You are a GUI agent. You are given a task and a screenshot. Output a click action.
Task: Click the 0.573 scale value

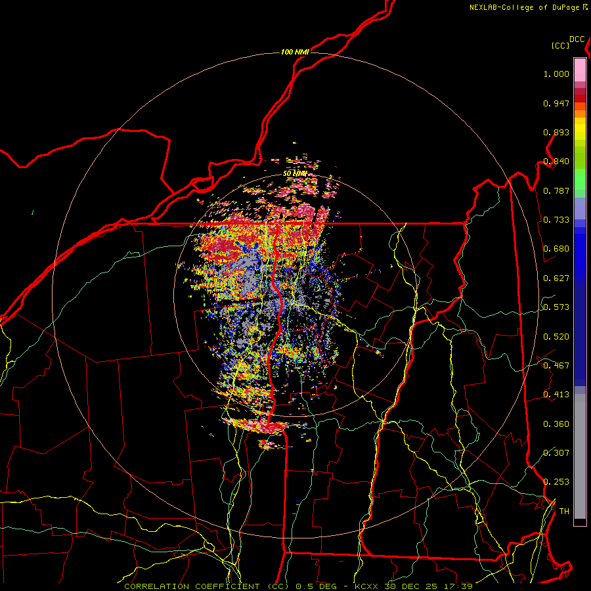556,307
